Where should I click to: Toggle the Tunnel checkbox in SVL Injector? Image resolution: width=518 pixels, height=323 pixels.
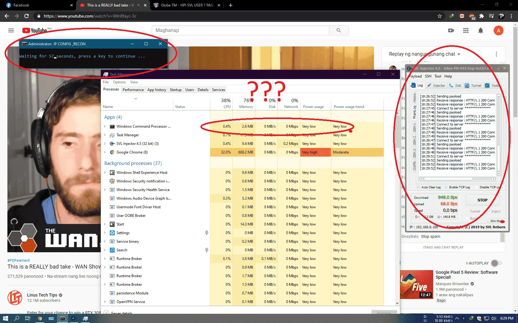coord(467,211)
